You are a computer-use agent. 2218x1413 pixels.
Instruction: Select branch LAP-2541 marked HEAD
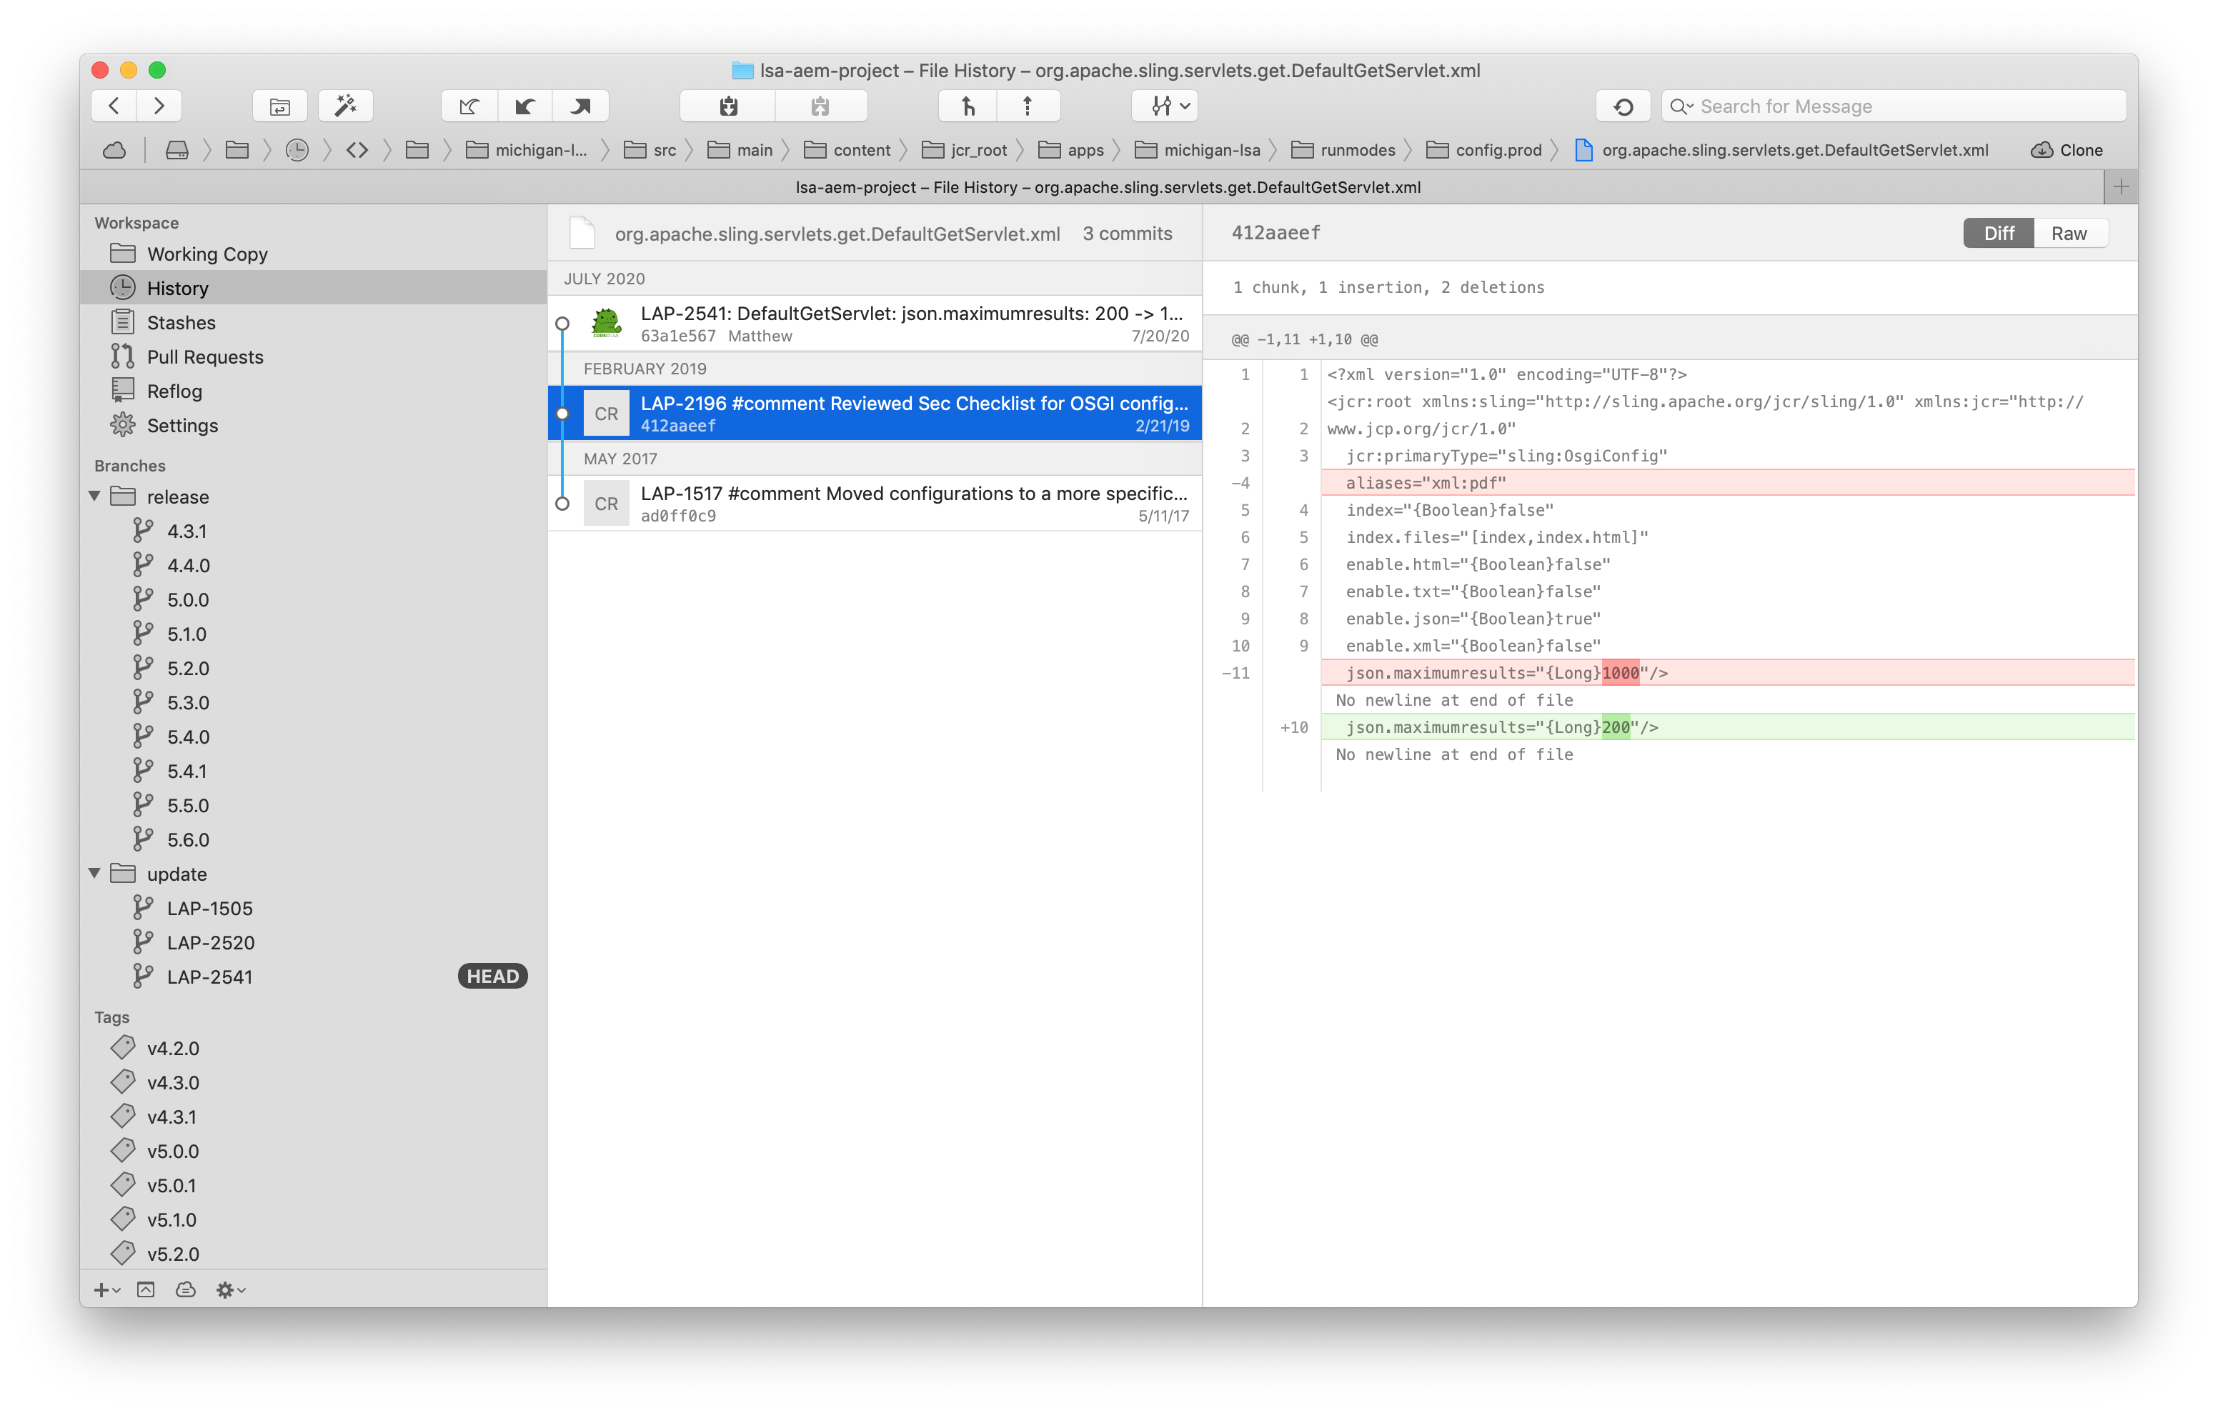tap(210, 977)
